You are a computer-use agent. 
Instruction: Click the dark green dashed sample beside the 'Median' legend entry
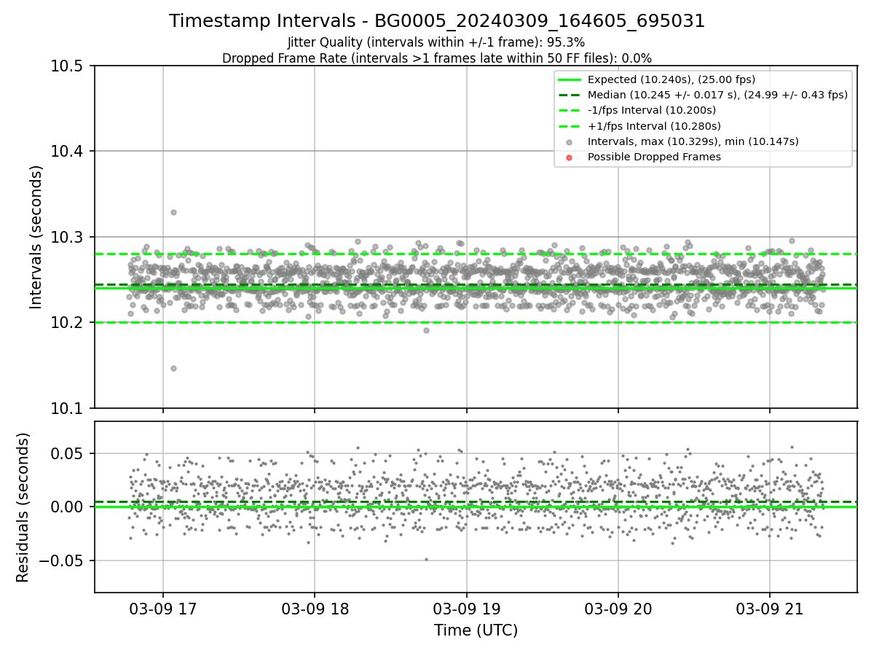(570, 95)
